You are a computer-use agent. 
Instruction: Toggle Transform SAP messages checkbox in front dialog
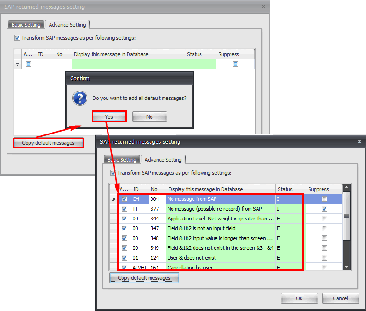point(113,173)
